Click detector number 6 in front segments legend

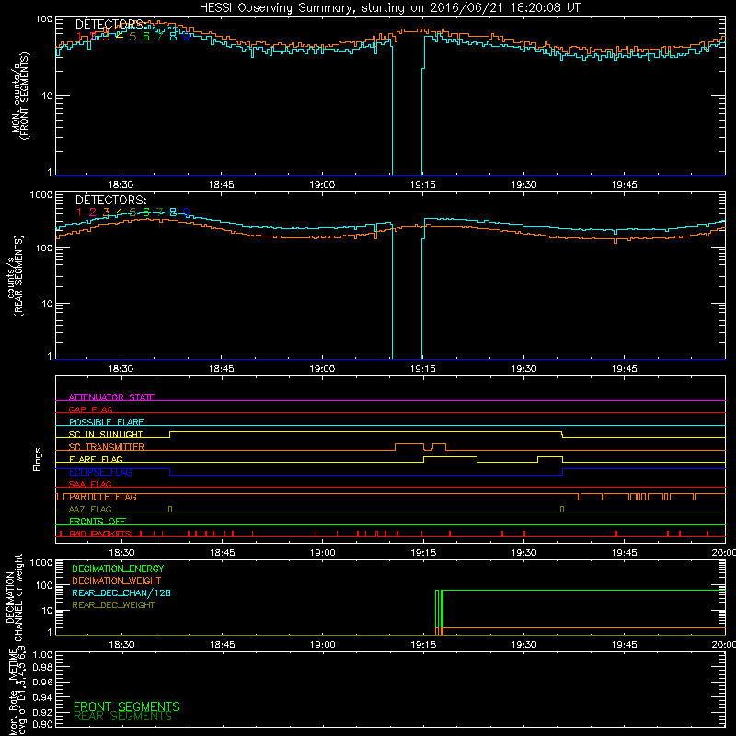(146, 37)
